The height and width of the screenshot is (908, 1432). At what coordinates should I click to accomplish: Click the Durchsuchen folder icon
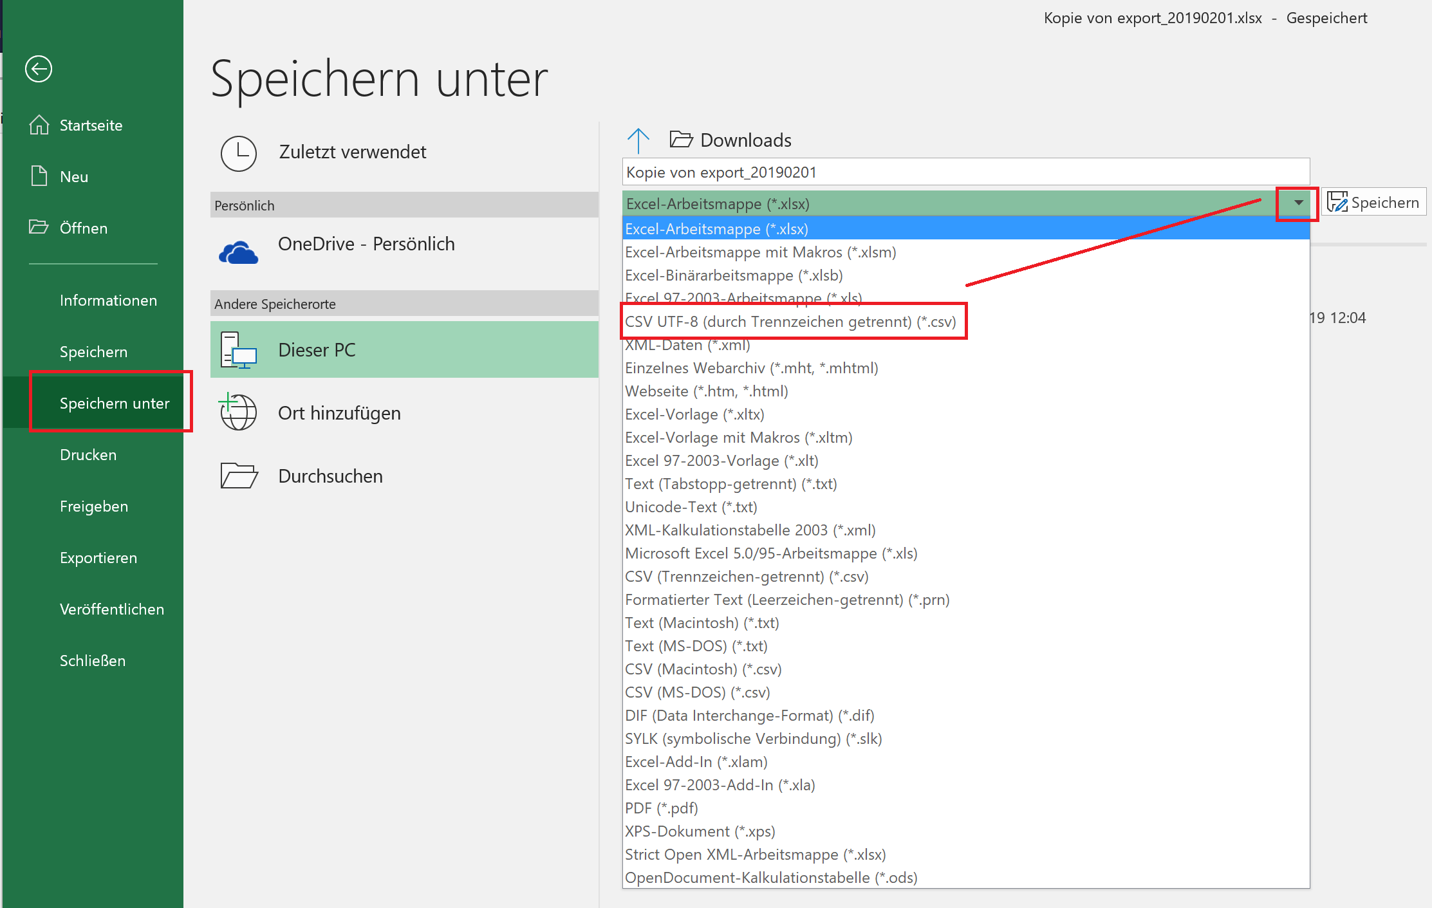tap(239, 476)
